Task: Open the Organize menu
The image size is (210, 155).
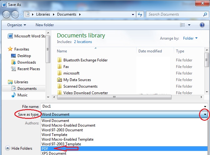Action: [17, 25]
